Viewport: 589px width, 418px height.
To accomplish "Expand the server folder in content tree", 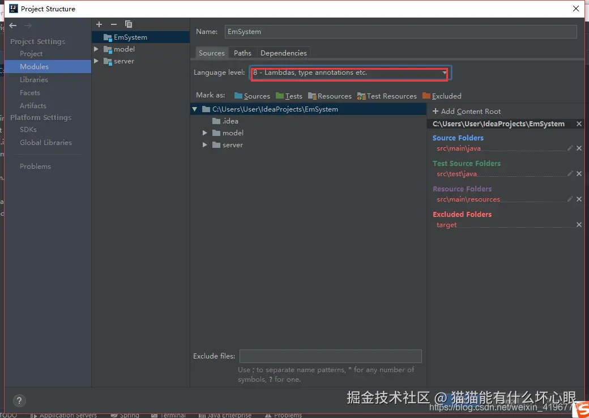I will (204, 145).
